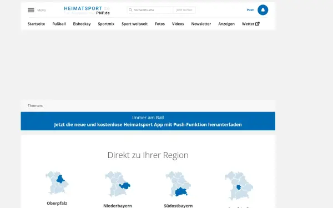Select the fourth region map thumbnail
The height and width of the screenshot is (208, 333).
pyautogui.click(x=239, y=185)
